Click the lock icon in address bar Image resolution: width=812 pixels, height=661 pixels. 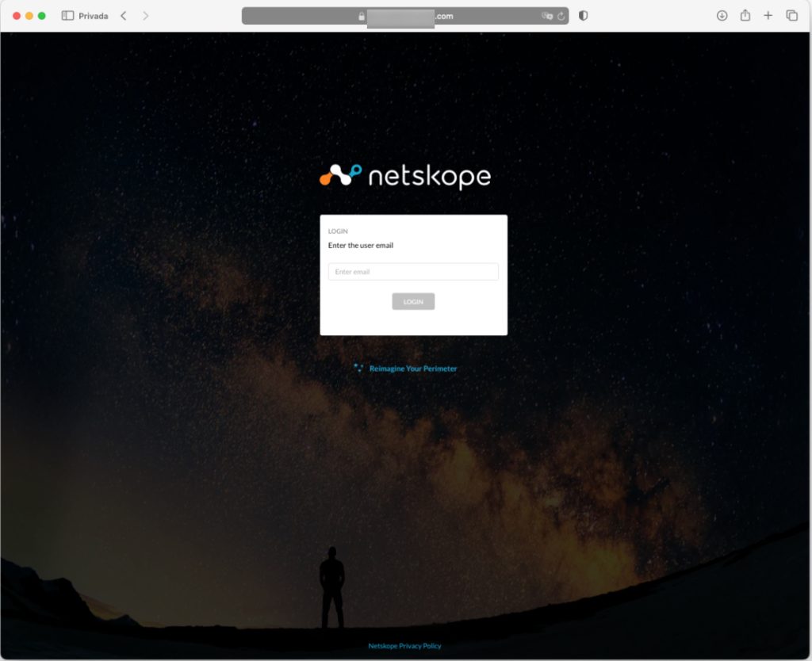click(x=362, y=16)
